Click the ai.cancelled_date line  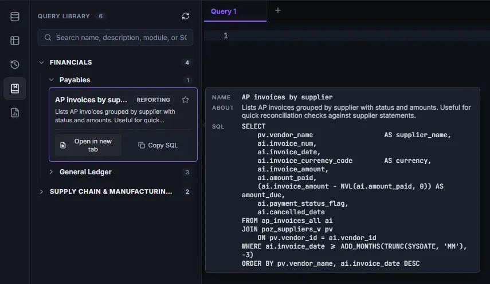pyautogui.click(x=291, y=212)
